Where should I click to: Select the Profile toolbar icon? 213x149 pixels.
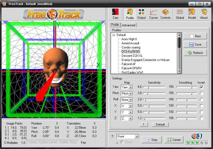129,14
